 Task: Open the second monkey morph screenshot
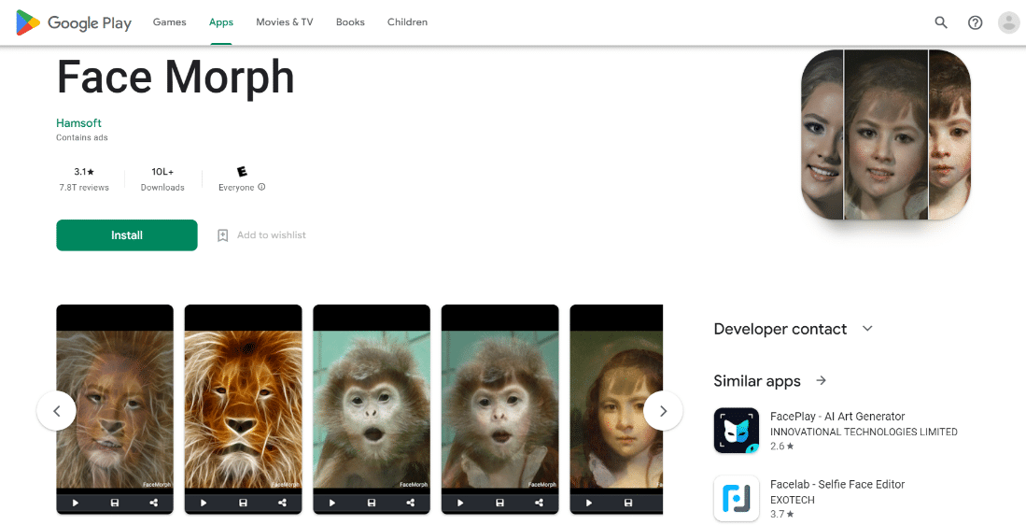[499, 409]
